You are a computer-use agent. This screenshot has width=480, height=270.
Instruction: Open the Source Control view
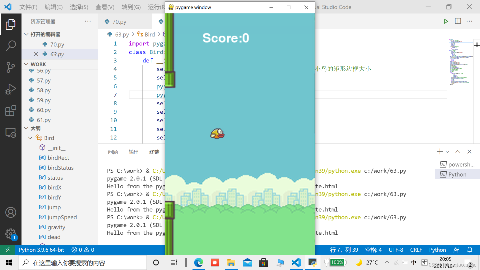click(x=10, y=67)
